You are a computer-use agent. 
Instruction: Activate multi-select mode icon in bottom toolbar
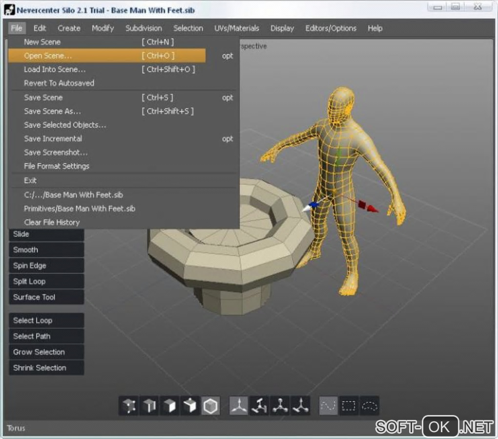(x=190, y=406)
